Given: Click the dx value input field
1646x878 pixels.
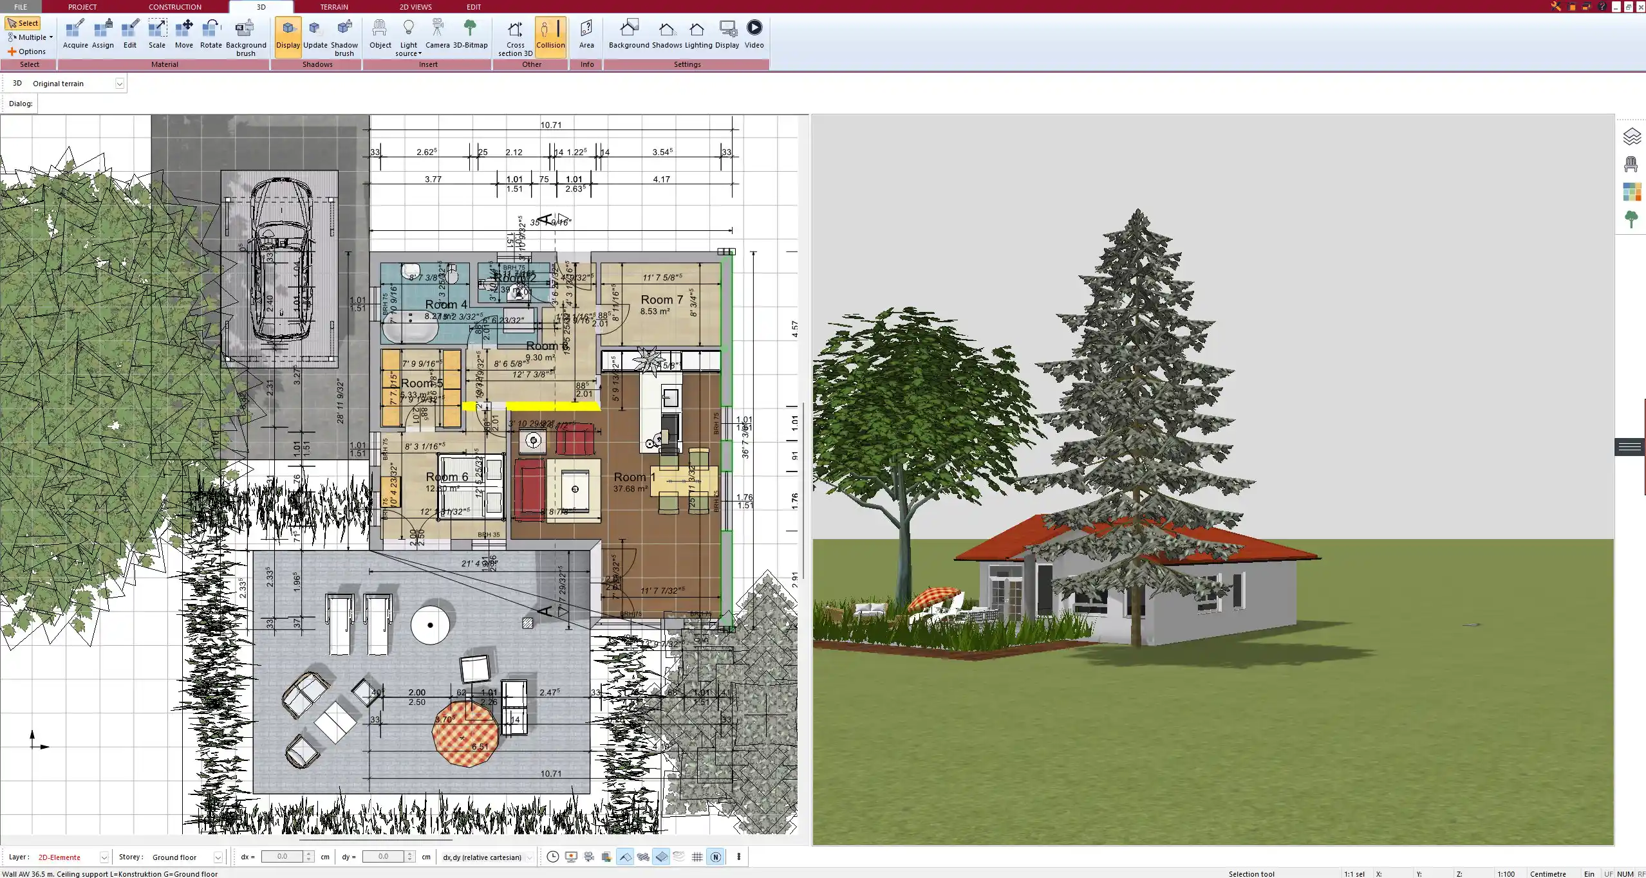Looking at the screenshot, I should click(x=283, y=857).
